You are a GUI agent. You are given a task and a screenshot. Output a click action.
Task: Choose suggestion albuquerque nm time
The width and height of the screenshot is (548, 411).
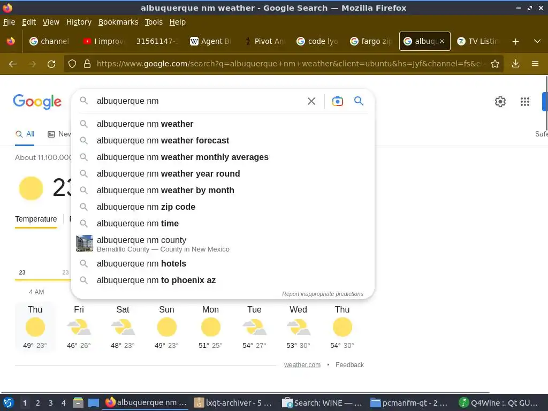223,223
